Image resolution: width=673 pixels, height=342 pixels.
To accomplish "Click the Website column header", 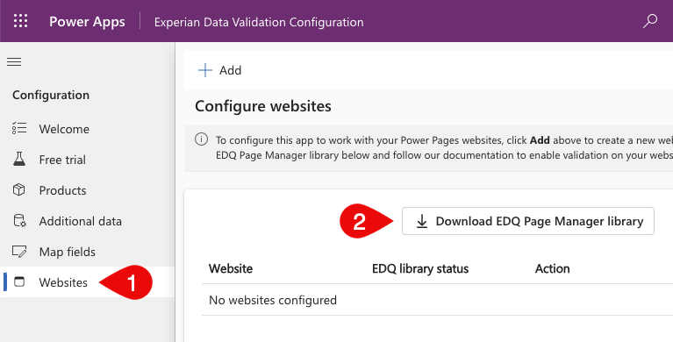I will pyautogui.click(x=231, y=268).
